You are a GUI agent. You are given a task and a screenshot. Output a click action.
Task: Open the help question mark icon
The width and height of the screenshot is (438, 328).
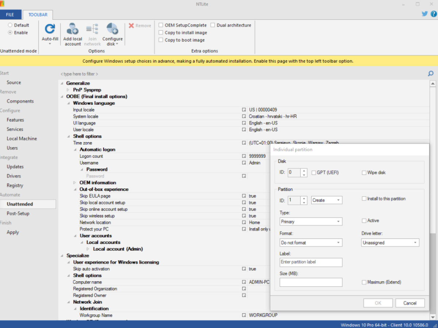point(434,14)
